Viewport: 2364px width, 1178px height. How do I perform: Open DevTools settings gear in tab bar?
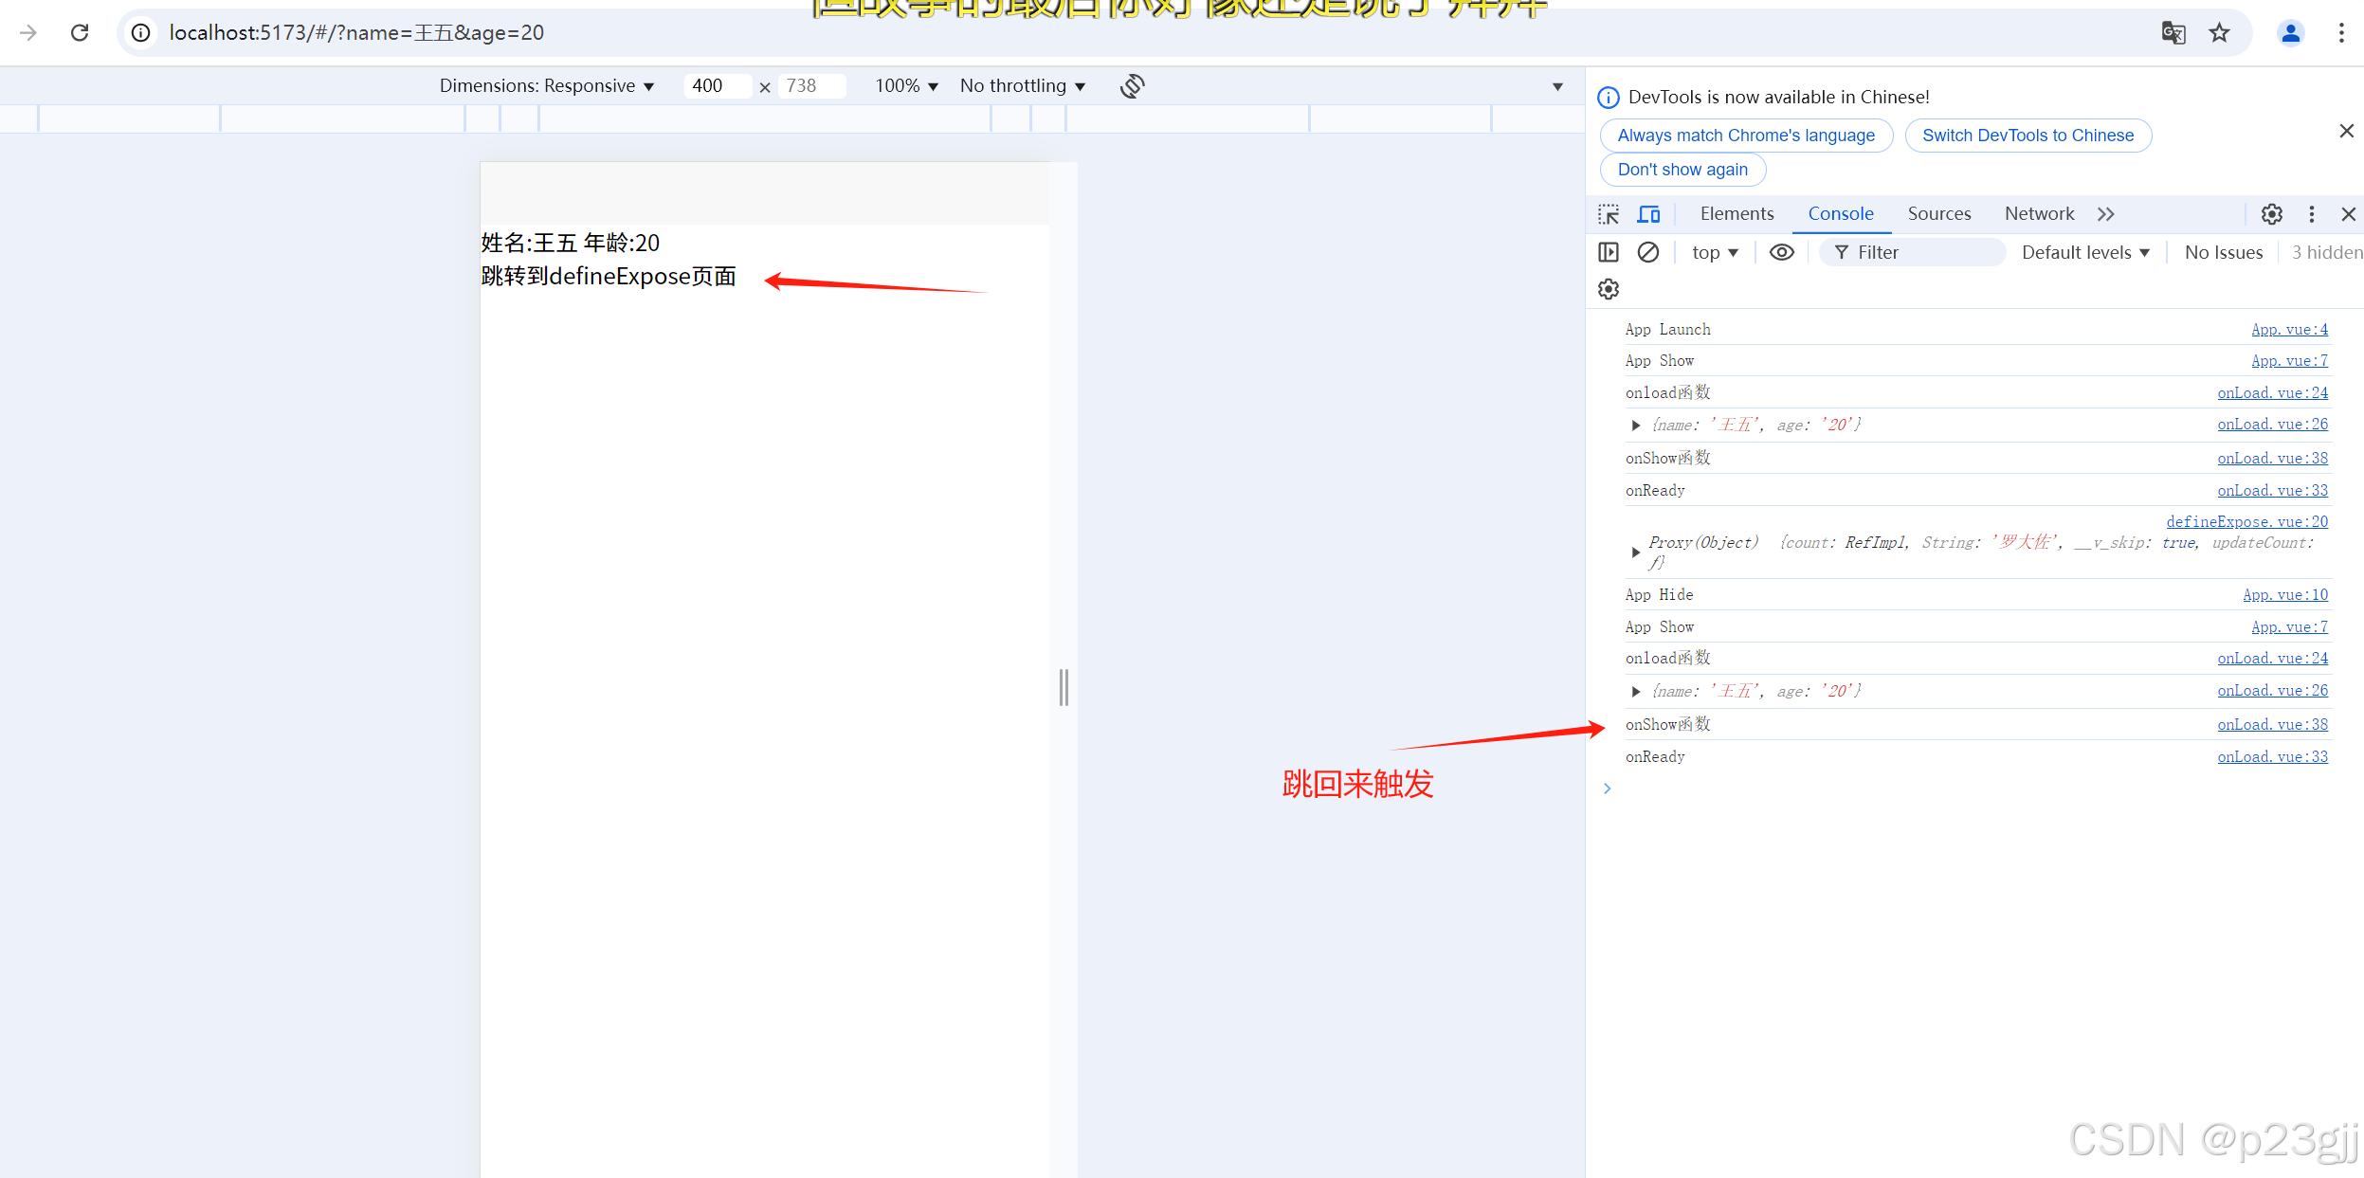pos(2271,214)
